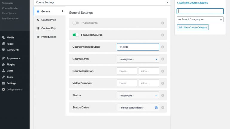This screenshot has width=230, height=129.
Task: Click the General tab chevron arrow
Action: tap(63, 11)
